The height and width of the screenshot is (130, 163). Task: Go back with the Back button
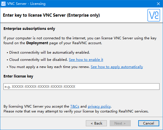click(96, 123)
